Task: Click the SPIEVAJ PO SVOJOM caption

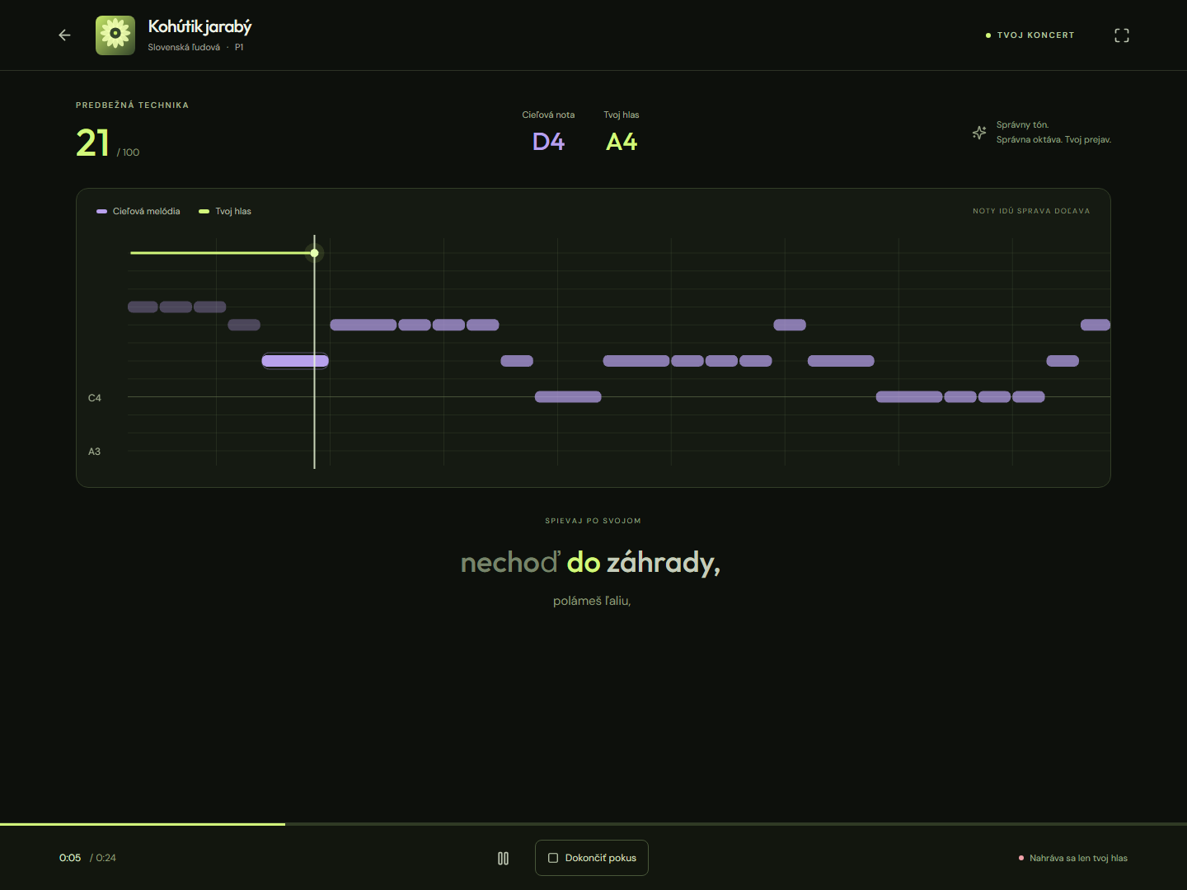Action: (x=593, y=521)
